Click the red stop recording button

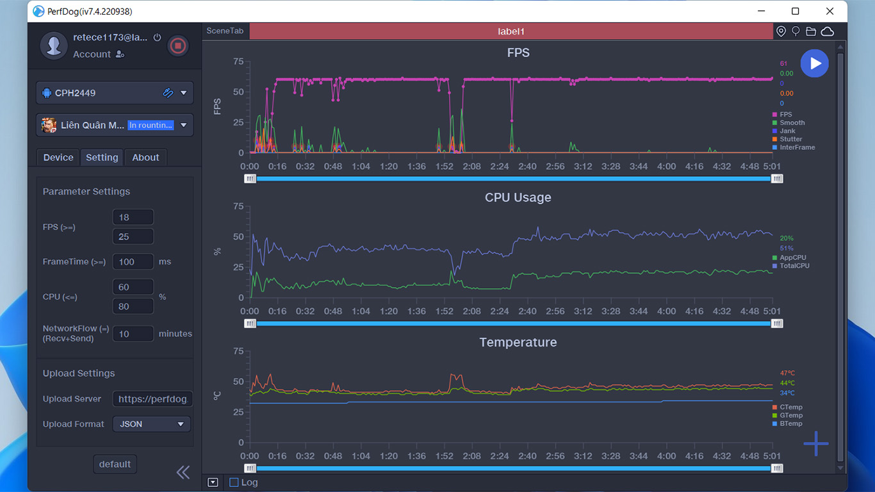click(x=178, y=45)
